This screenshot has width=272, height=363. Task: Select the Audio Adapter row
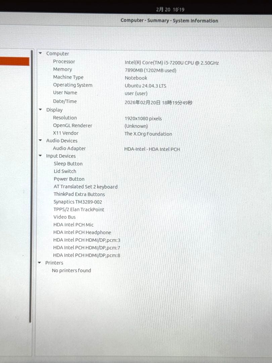[x=69, y=148]
